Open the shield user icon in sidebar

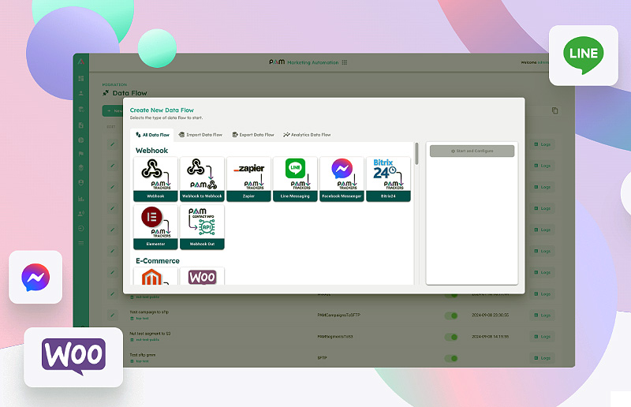click(81, 182)
